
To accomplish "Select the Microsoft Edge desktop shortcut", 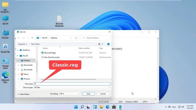I will click(x=5, y=77).
